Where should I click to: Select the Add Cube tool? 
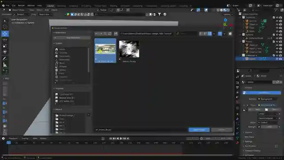point(5,72)
